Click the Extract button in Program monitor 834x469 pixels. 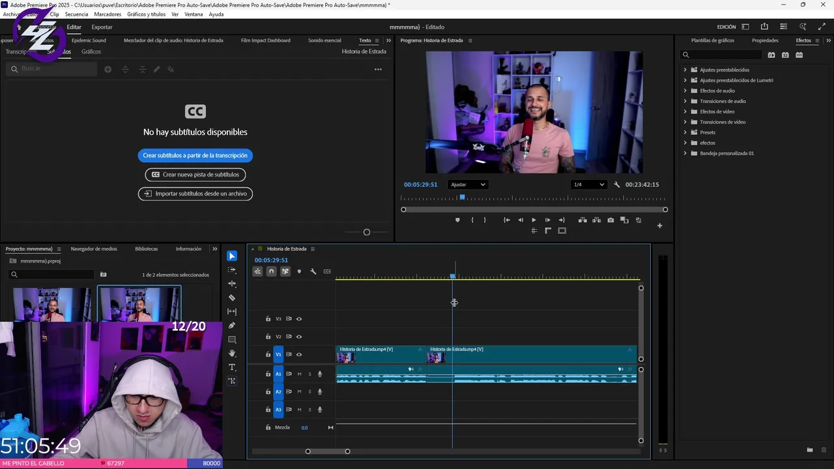596,220
